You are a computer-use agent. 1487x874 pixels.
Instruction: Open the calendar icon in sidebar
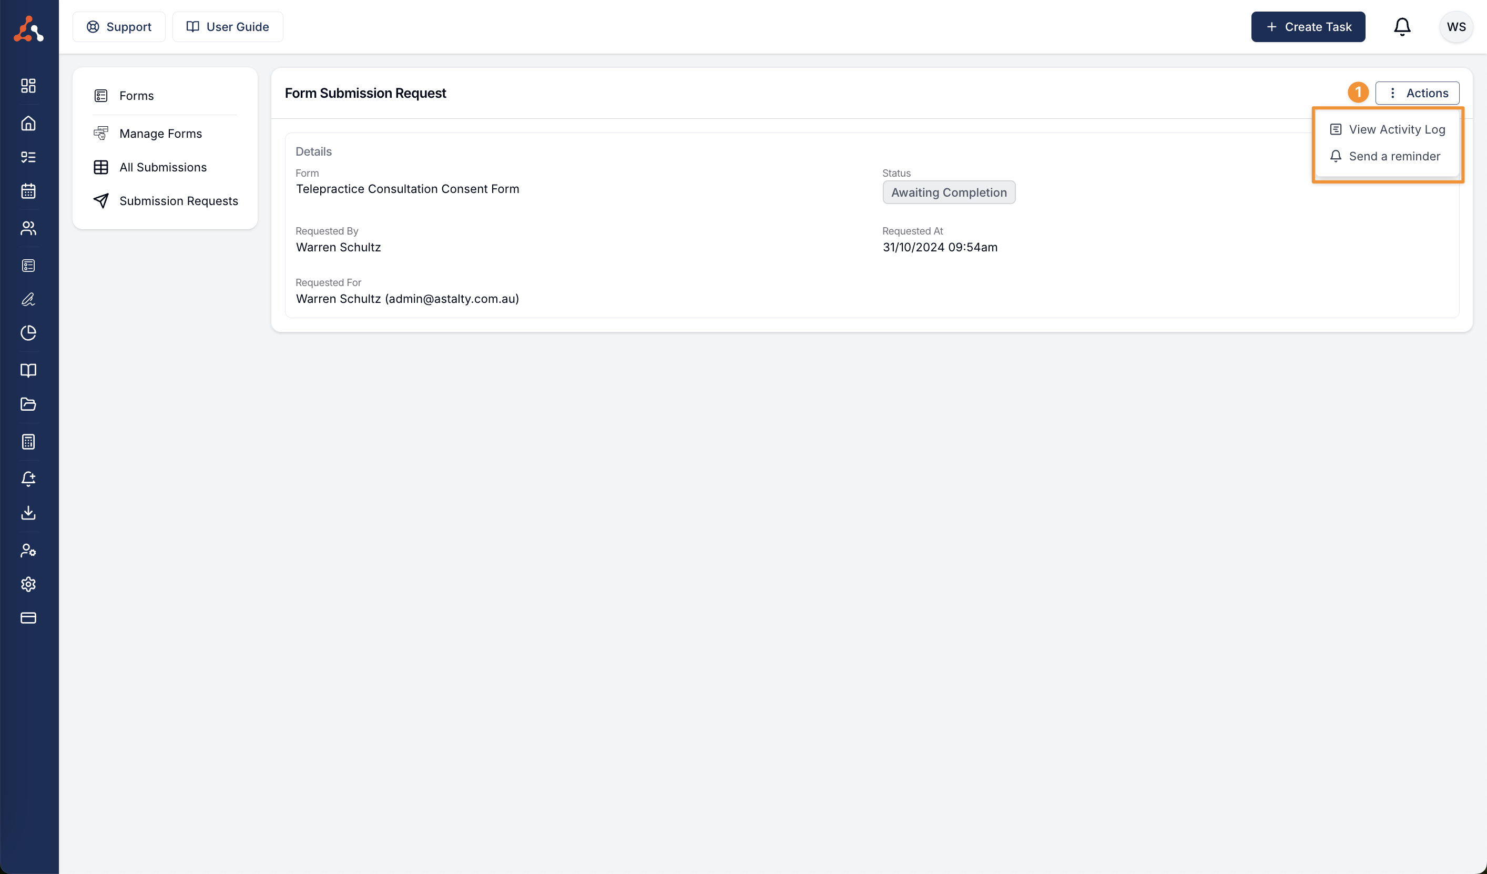[x=28, y=190]
